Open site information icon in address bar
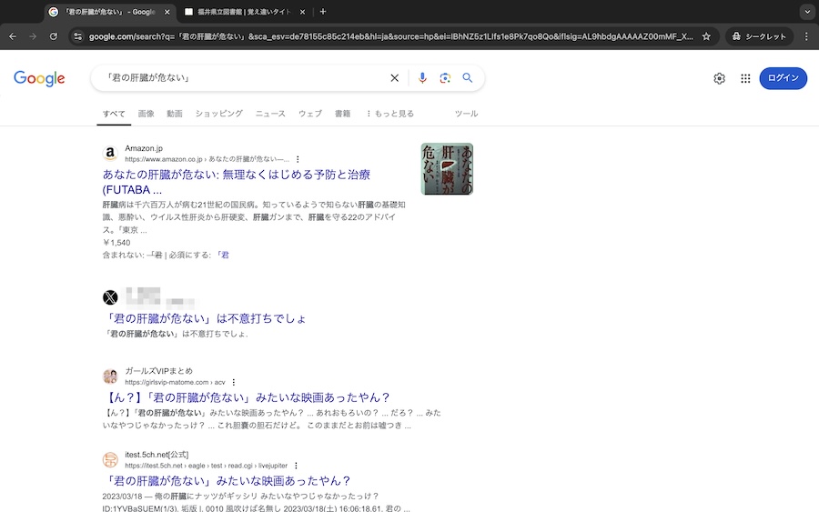The image size is (819, 512). click(78, 36)
